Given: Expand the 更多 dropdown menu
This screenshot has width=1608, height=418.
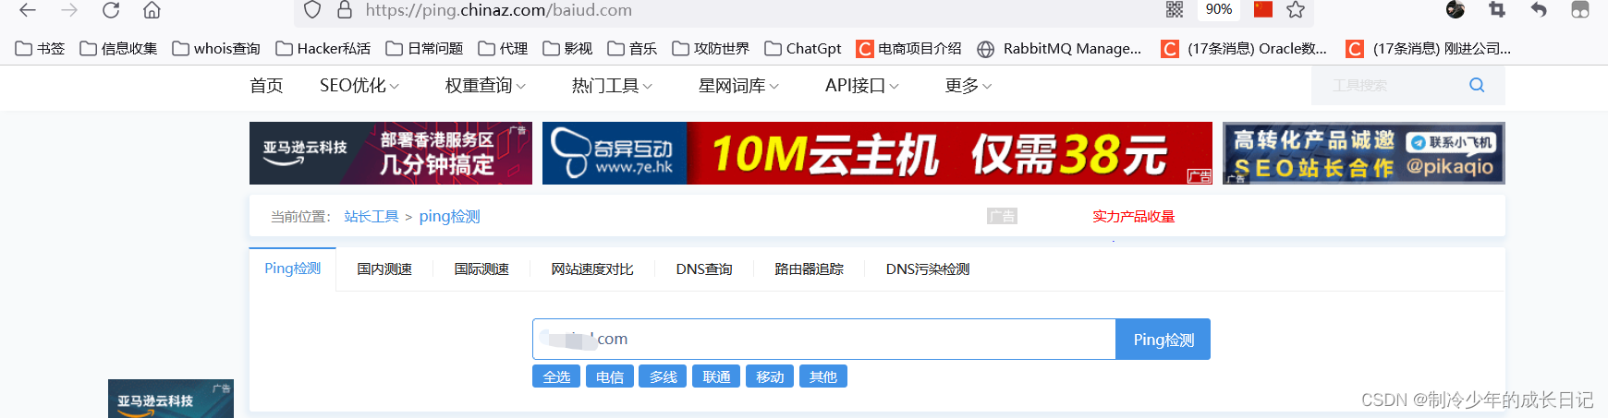Looking at the screenshot, I should [x=968, y=86].
